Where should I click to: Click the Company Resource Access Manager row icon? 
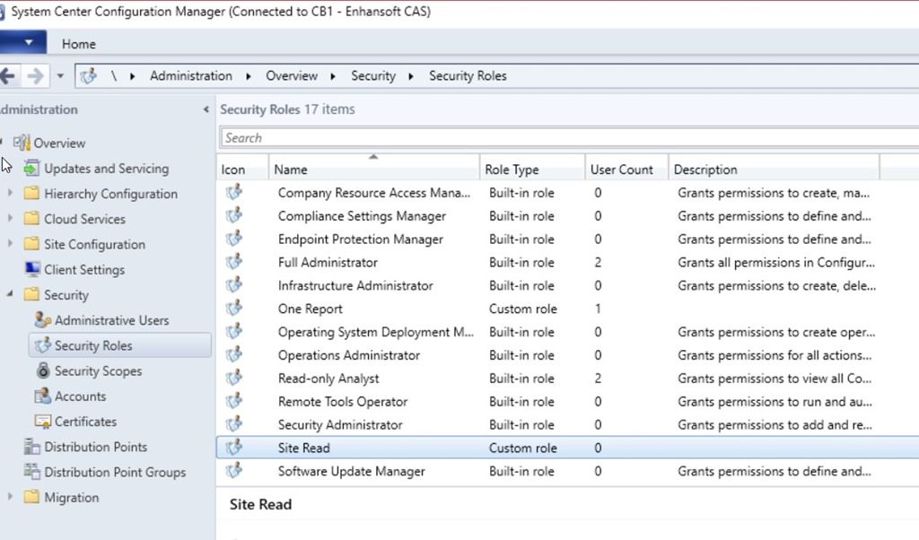(234, 192)
